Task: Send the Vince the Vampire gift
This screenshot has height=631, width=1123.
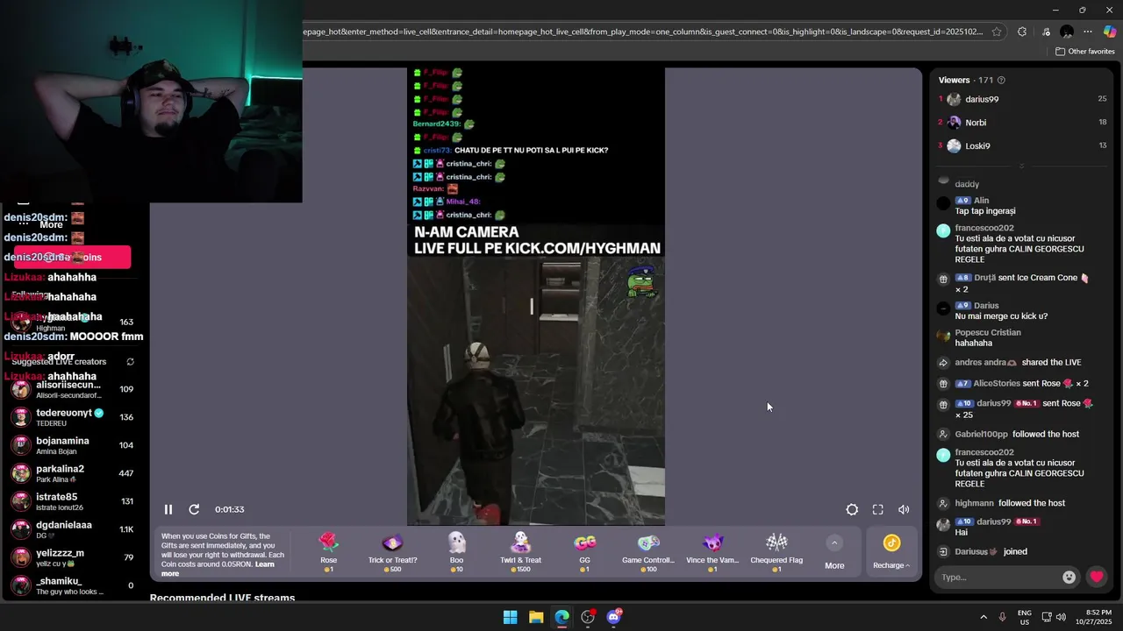Action: pyautogui.click(x=712, y=552)
